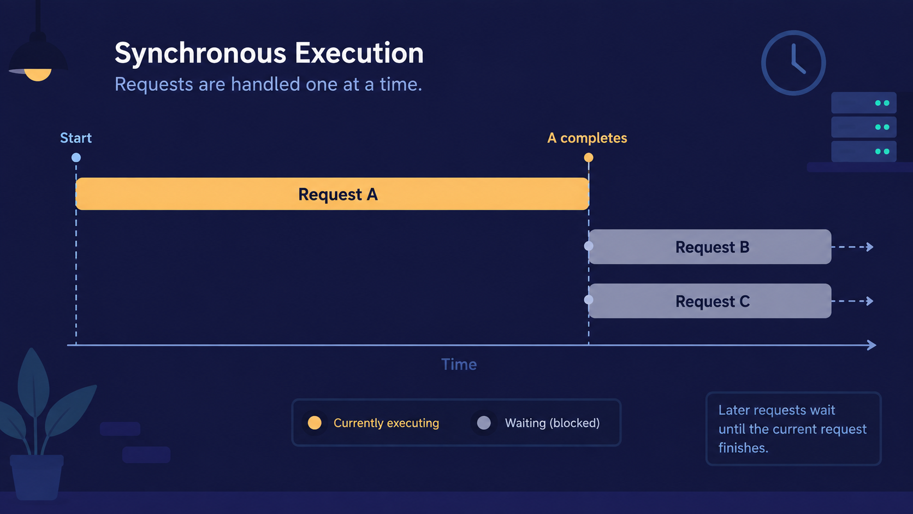This screenshot has height=514, width=913.
Task: Click the Request B start dot
Action: (589, 246)
